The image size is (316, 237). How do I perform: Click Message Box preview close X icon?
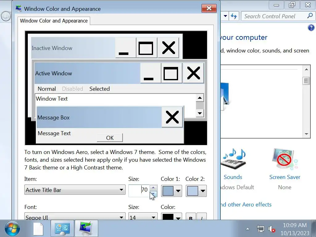172,117
